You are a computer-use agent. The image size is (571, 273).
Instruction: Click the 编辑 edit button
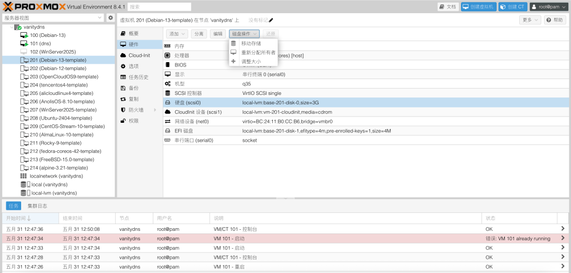tap(218, 34)
